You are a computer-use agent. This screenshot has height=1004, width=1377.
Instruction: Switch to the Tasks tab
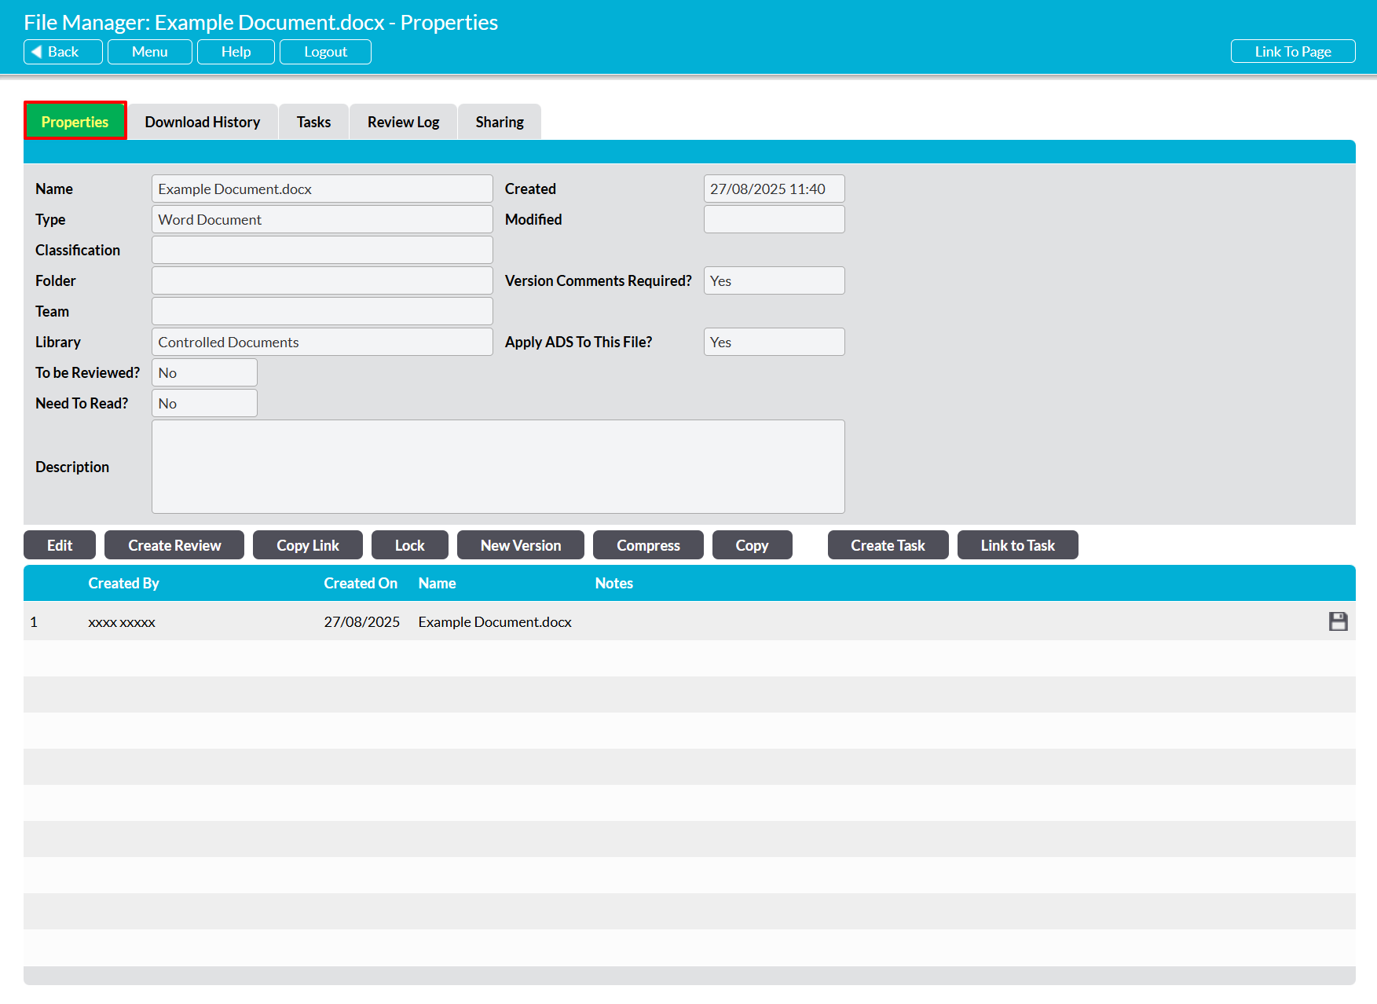pyautogui.click(x=313, y=122)
